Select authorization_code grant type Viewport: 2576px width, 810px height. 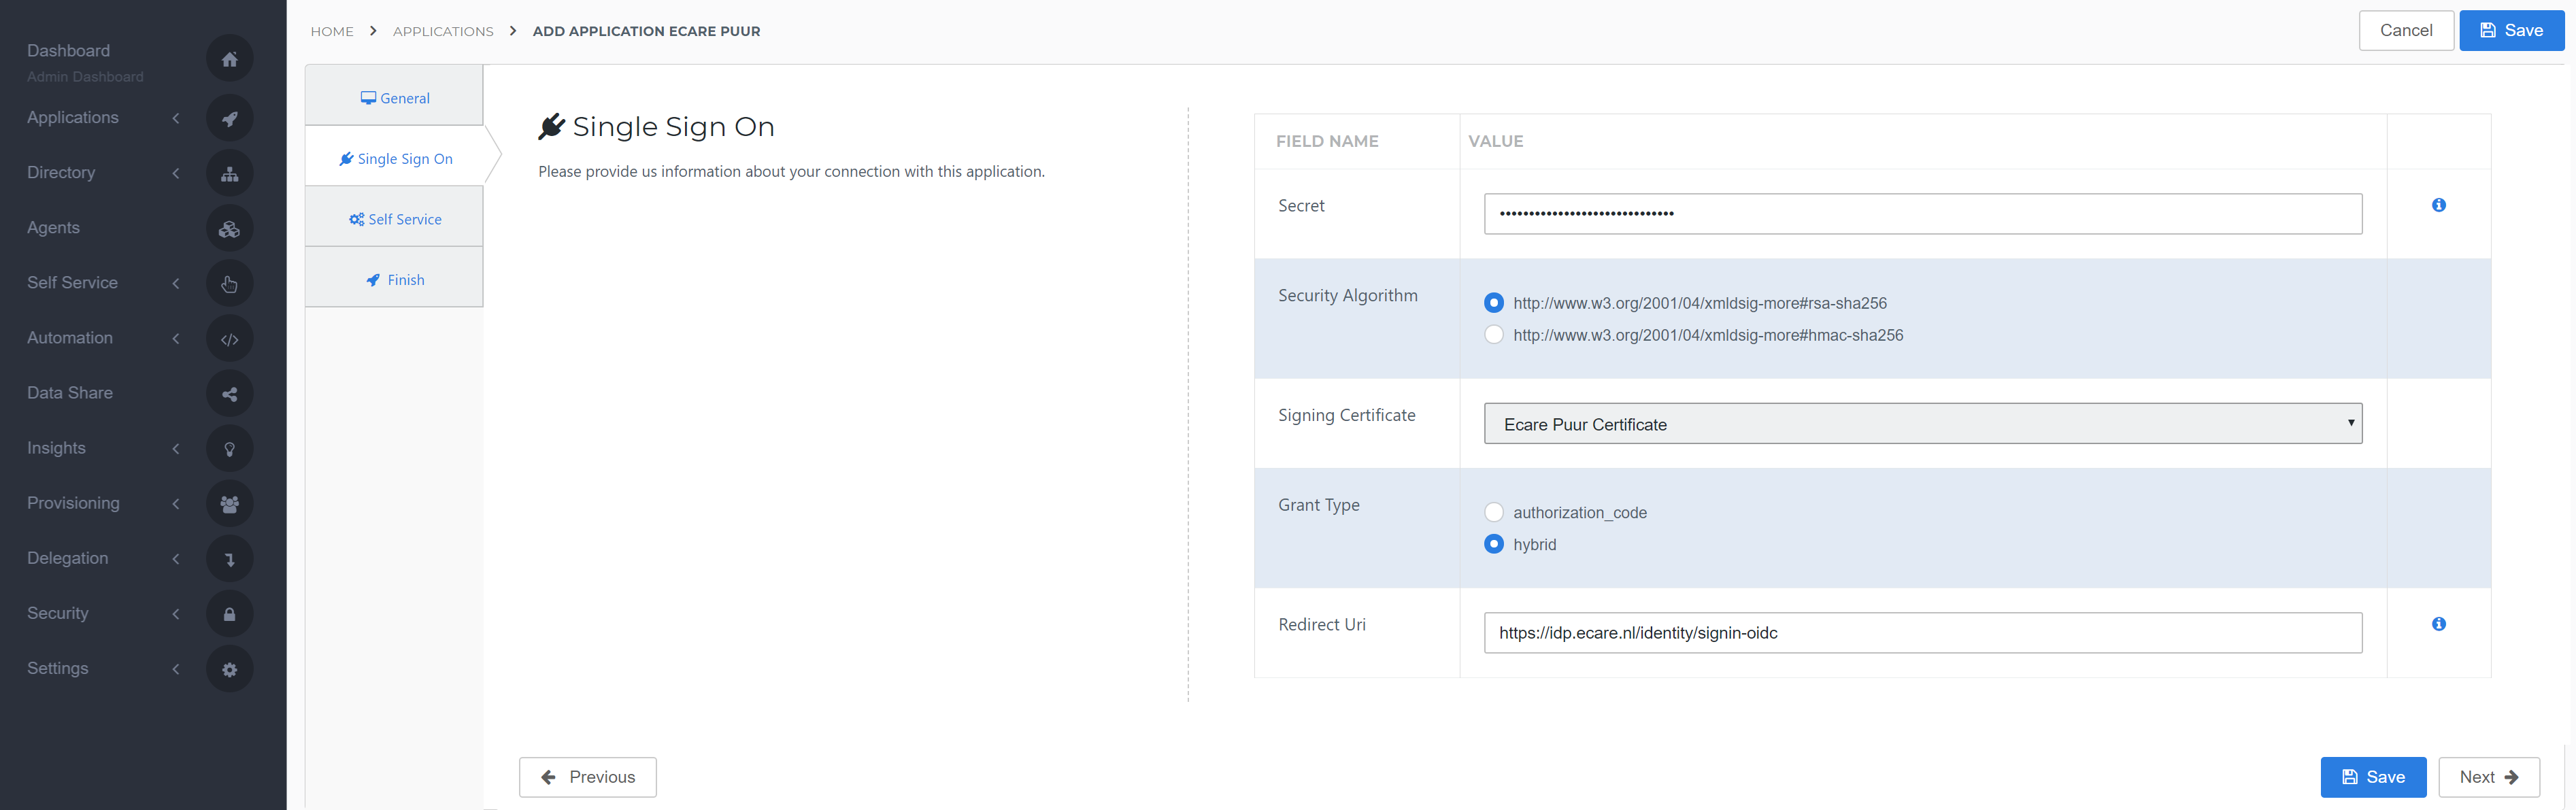click(1494, 512)
